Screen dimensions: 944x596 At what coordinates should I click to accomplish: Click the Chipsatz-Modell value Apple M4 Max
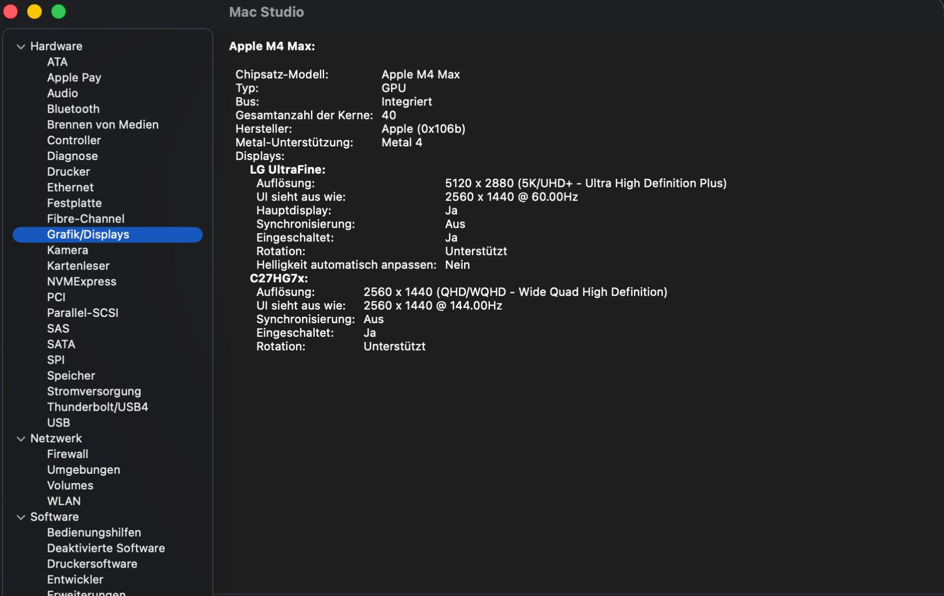click(421, 74)
